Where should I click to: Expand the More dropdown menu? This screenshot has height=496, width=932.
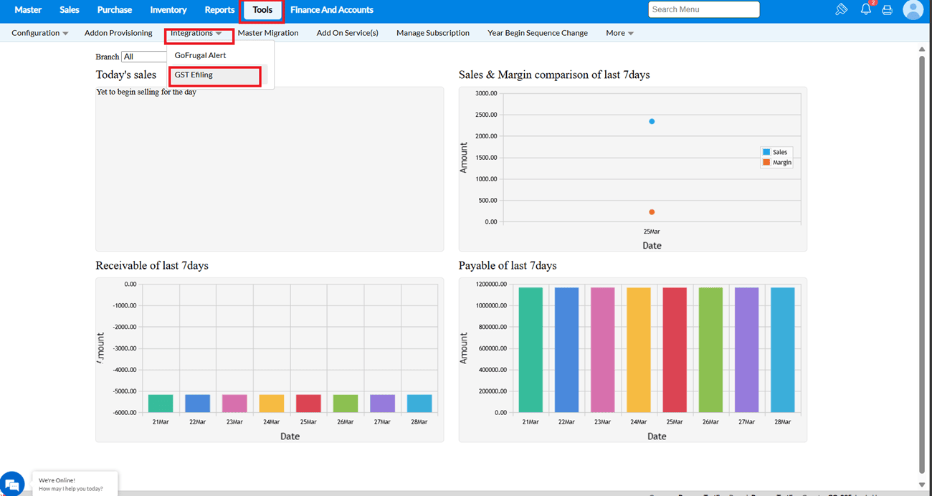(x=619, y=33)
